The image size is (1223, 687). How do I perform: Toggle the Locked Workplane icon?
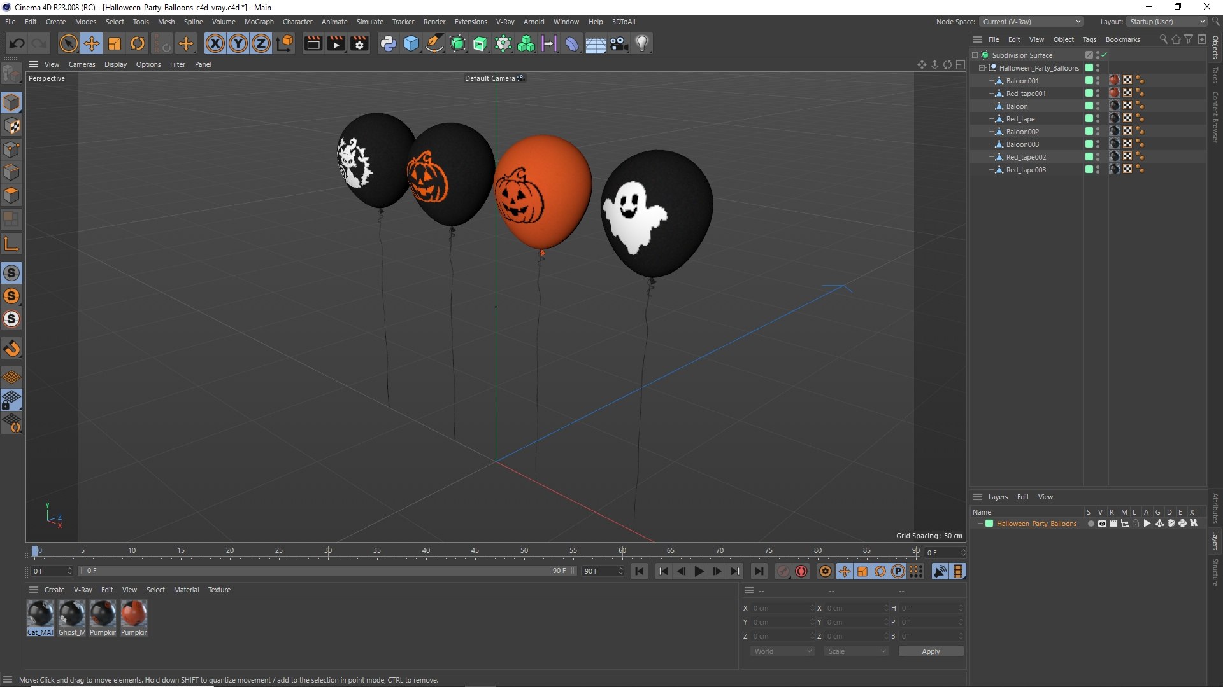11,400
